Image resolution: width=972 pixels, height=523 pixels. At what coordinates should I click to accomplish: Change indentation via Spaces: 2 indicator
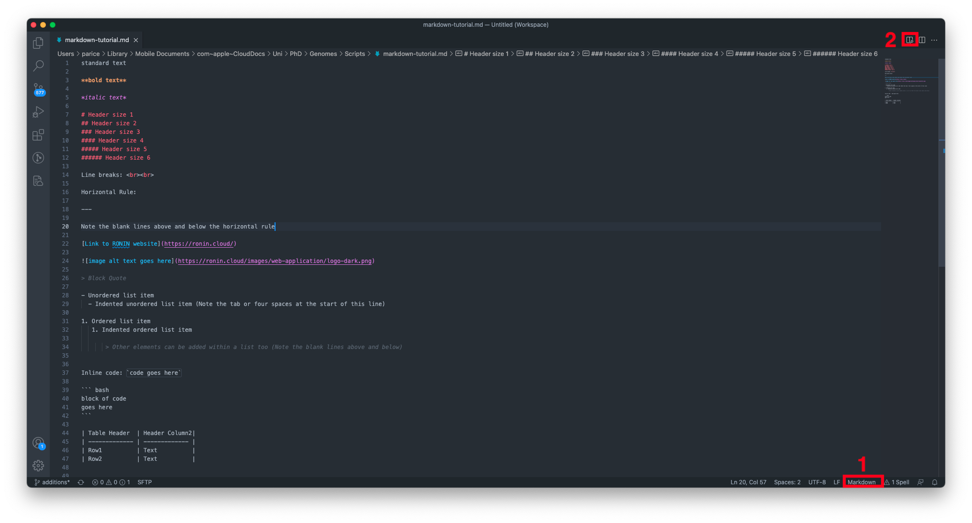[787, 482]
